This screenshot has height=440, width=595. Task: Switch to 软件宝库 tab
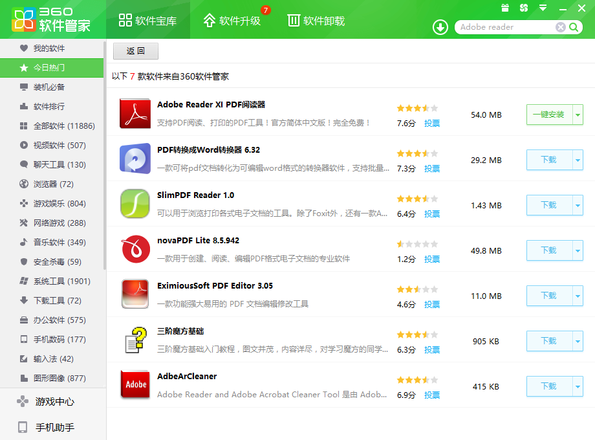[x=148, y=20]
